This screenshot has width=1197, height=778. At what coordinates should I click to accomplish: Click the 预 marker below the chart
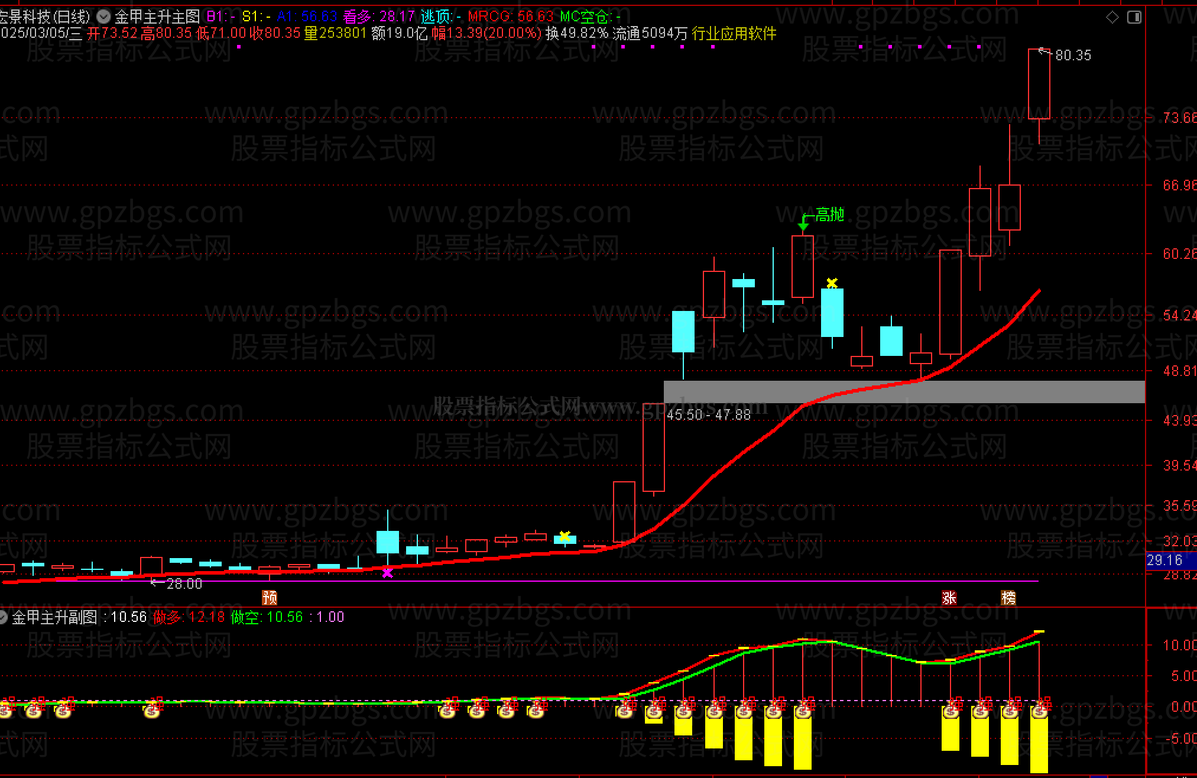(x=270, y=597)
